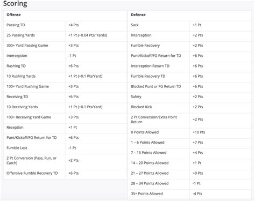Select the 35+ Points Allowed row

[x=189, y=193]
